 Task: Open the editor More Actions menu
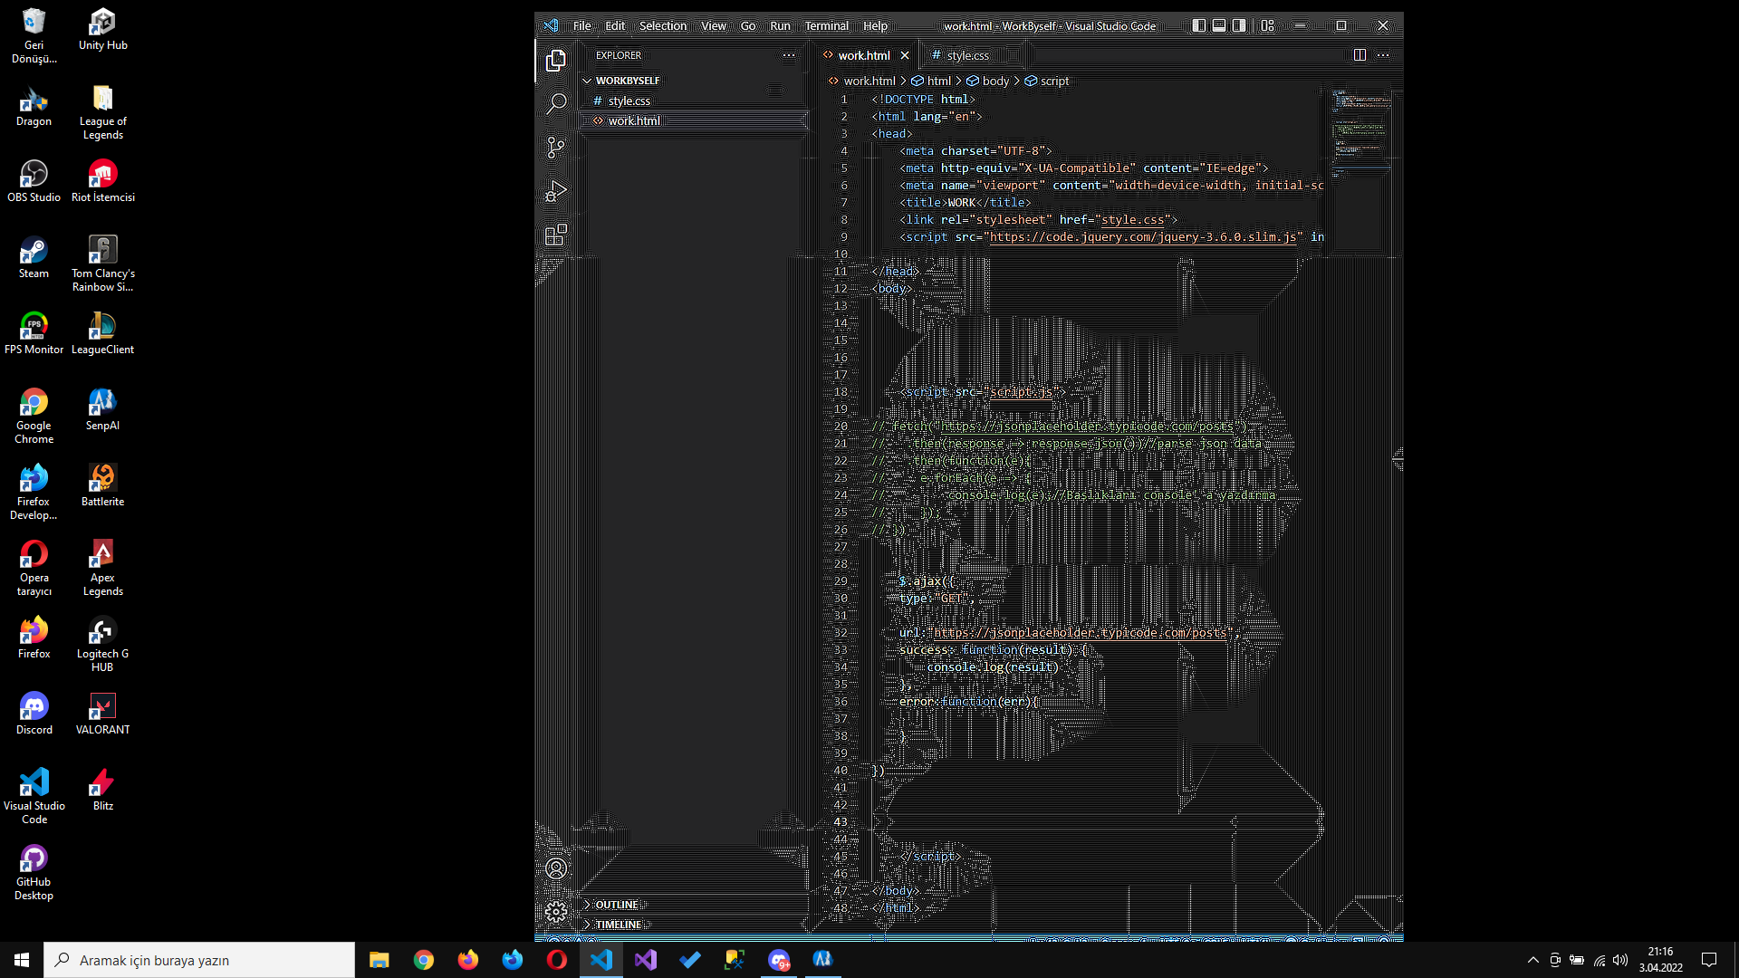coord(1383,55)
